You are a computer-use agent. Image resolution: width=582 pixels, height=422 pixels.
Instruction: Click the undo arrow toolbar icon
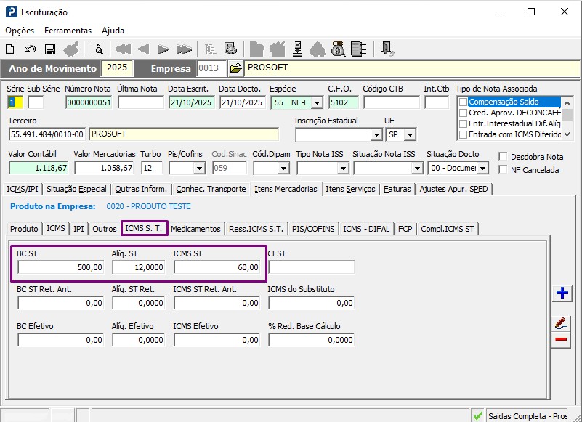click(x=30, y=49)
